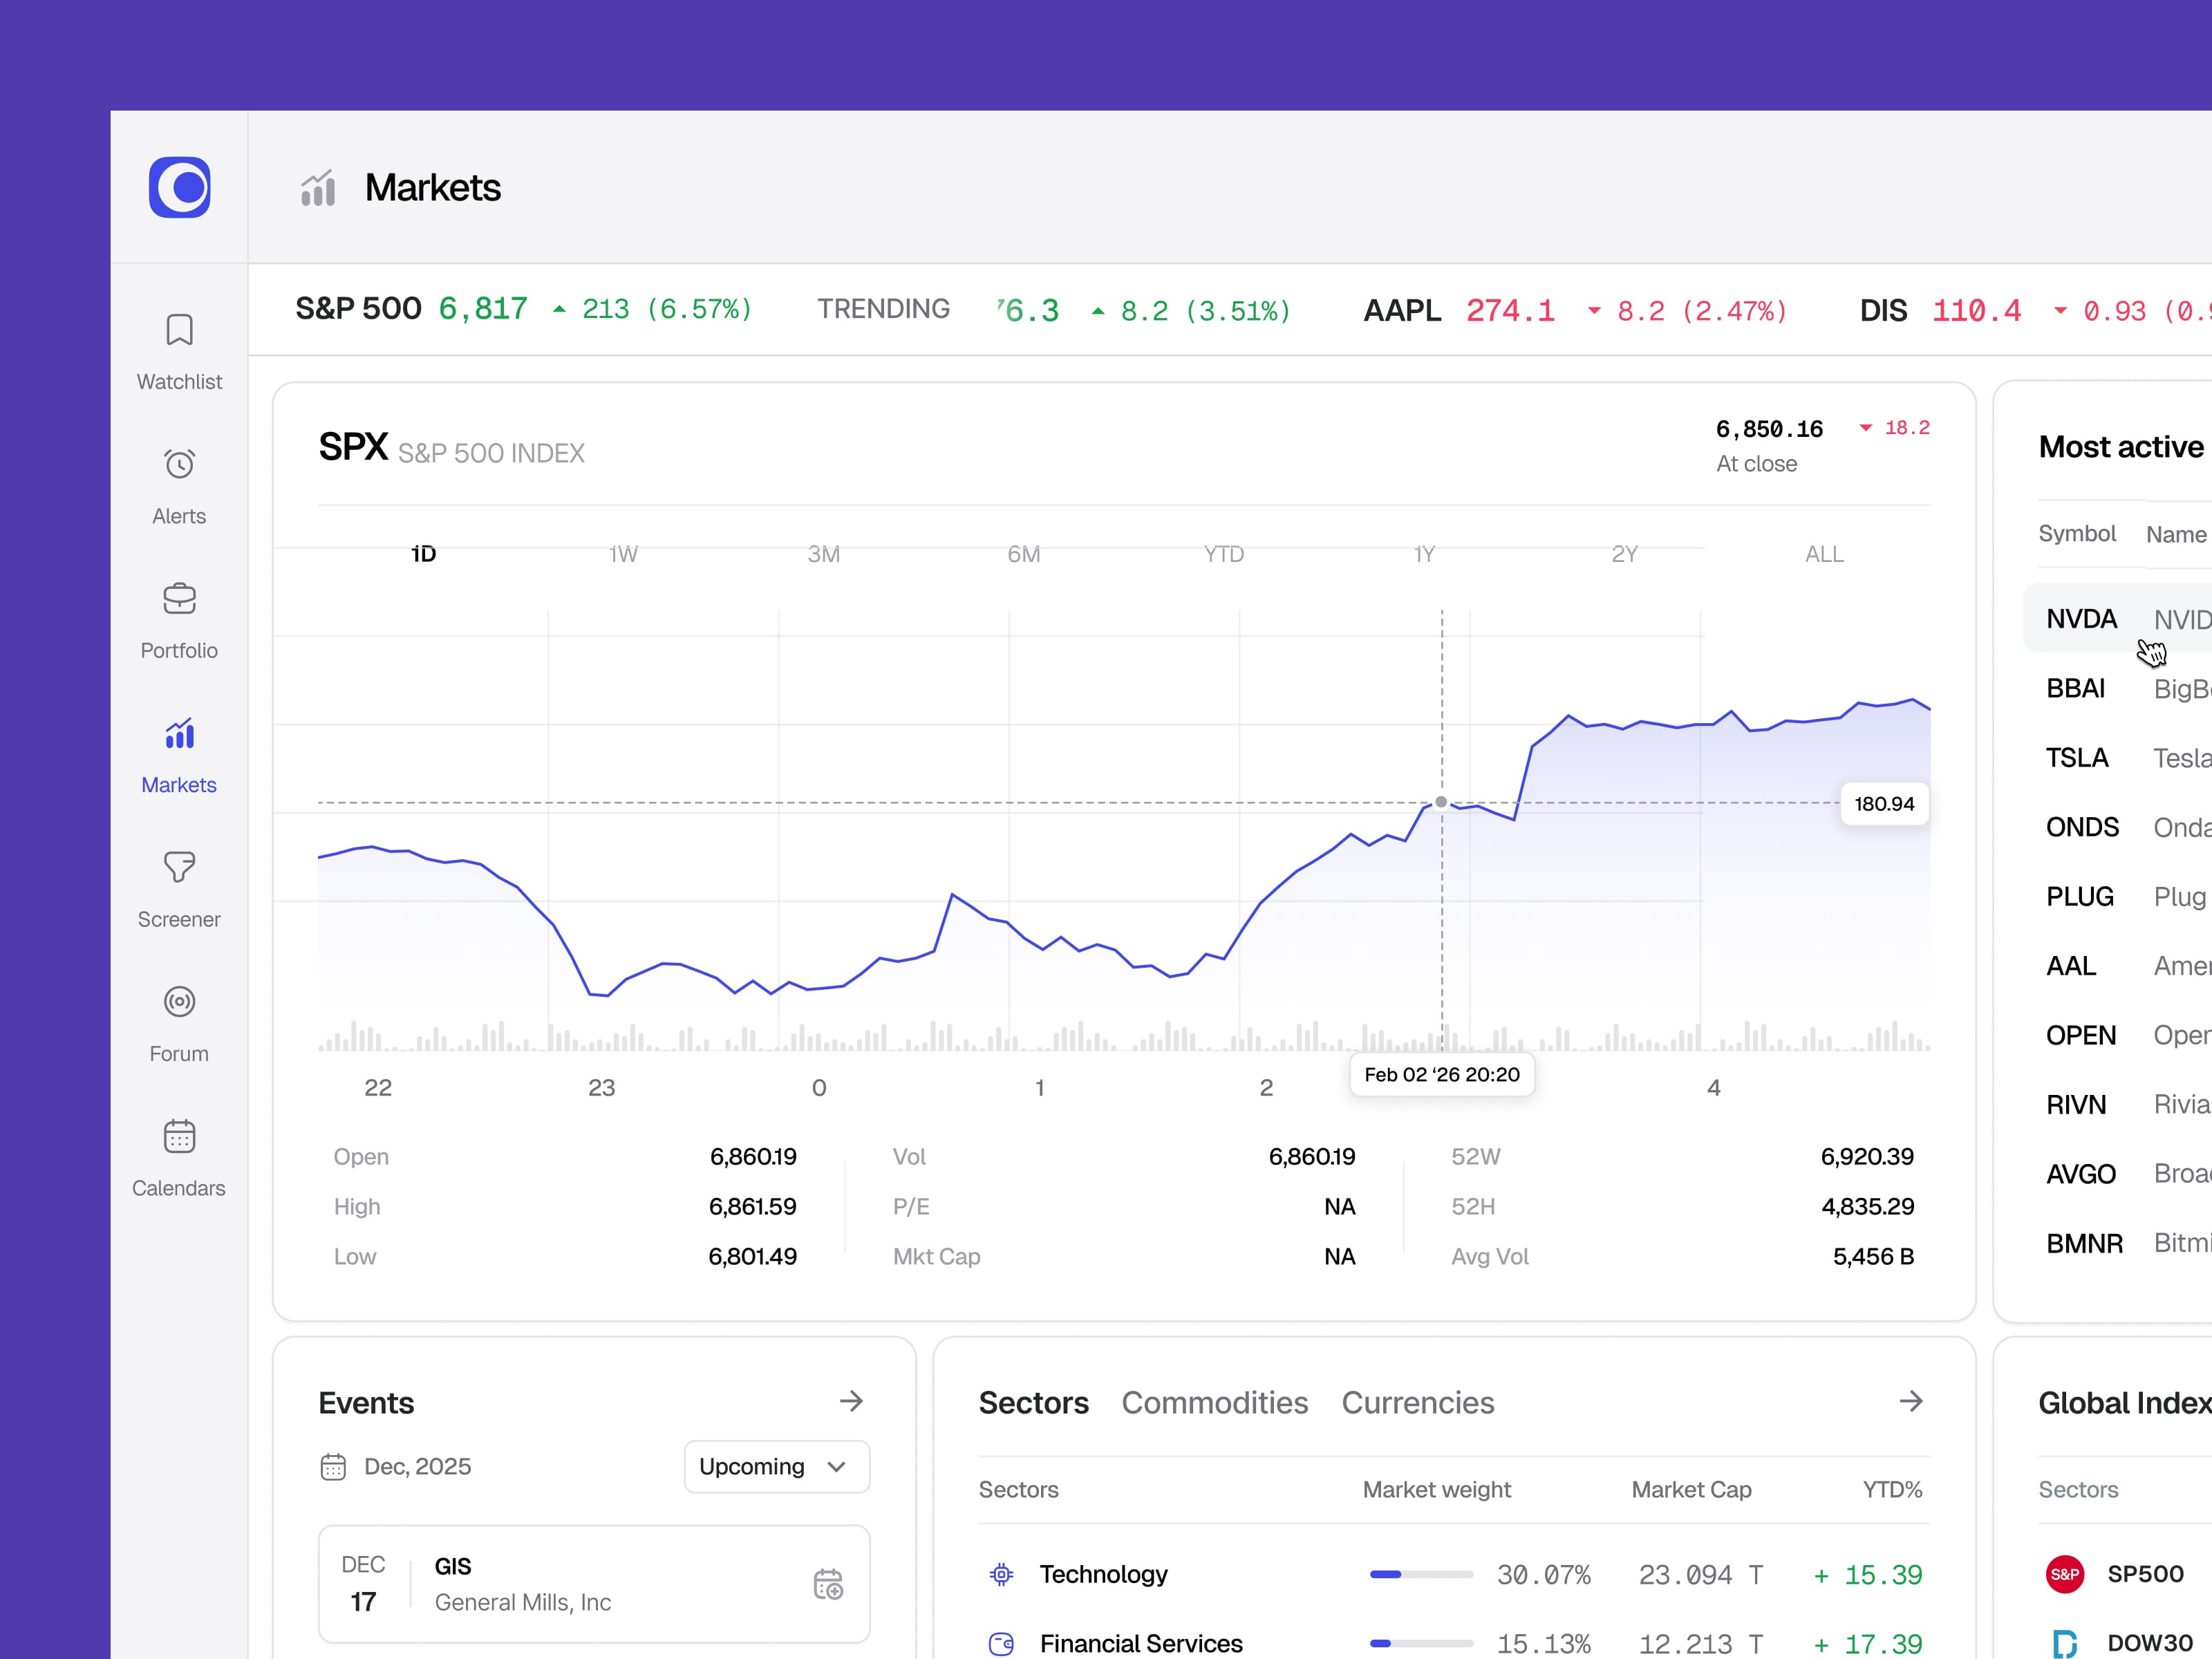Click the Feb 02 '26 20:20 tooltip
2212x1659 pixels.
click(x=1442, y=1075)
